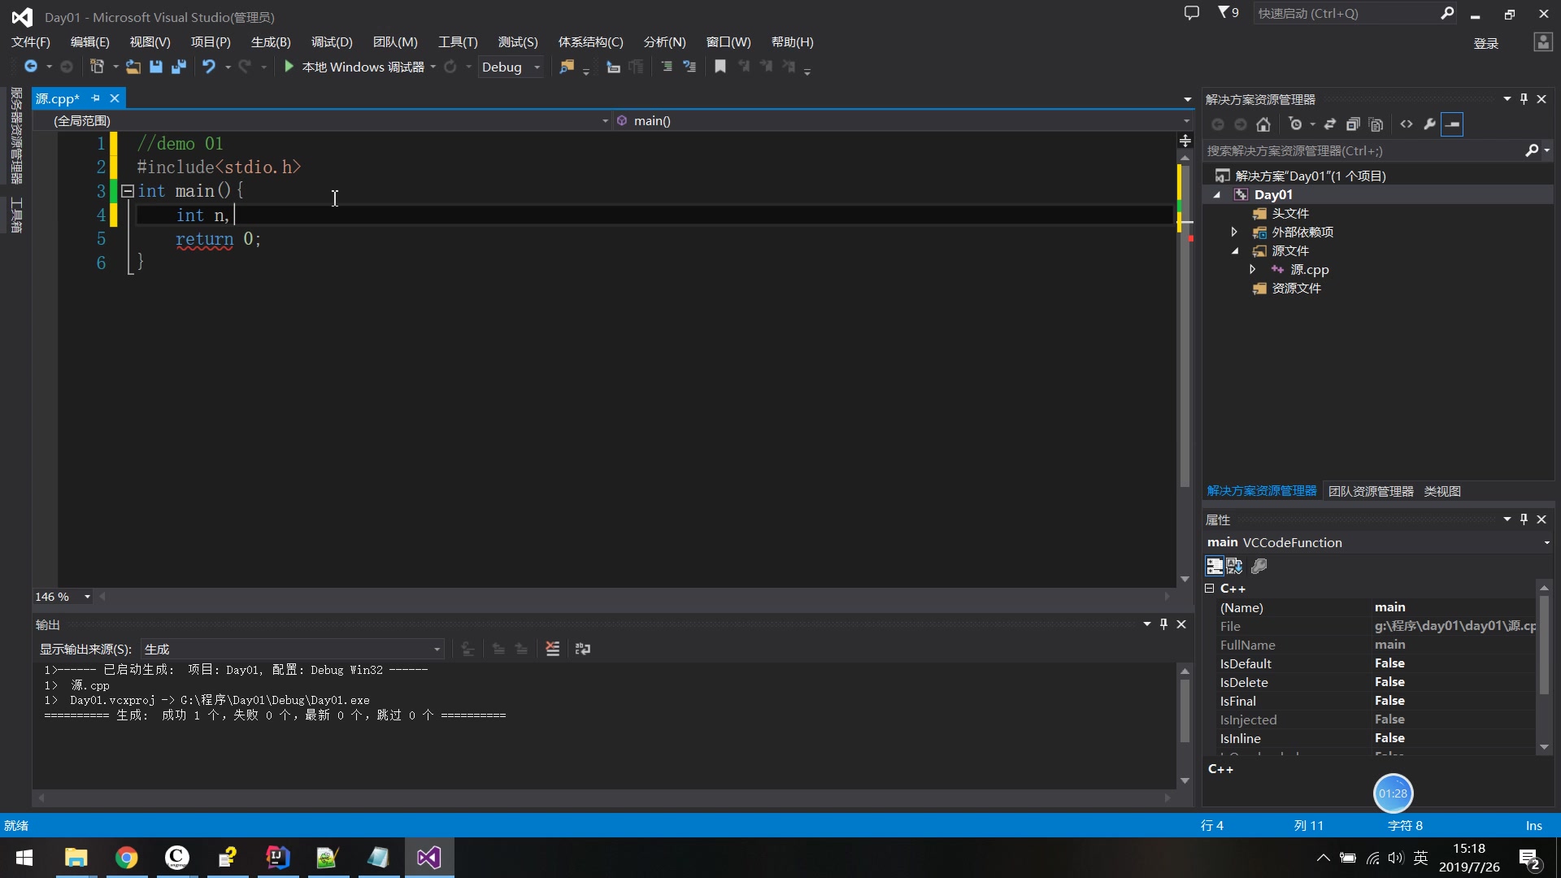Click the 登录 sign-in link

(1485, 43)
